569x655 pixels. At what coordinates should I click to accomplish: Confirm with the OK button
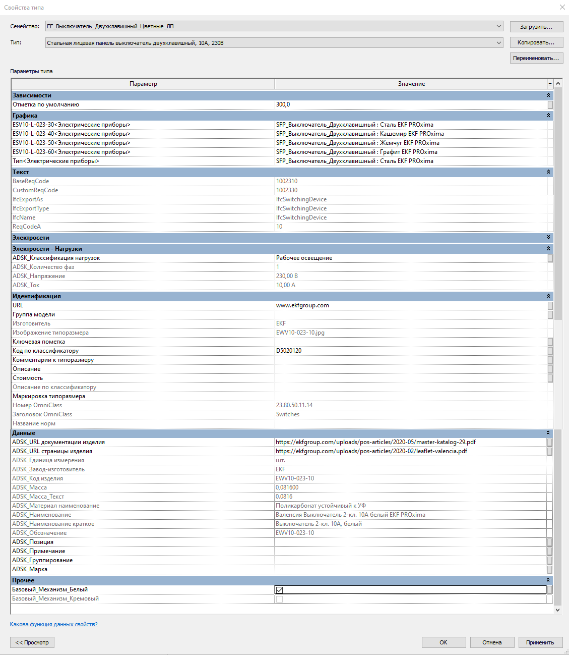click(x=444, y=642)
